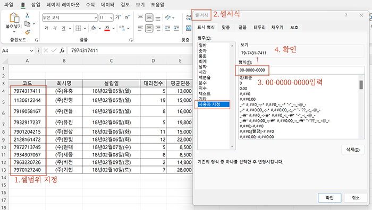Click the 확인 (OK) button in dialog

[x=329, y=198]
